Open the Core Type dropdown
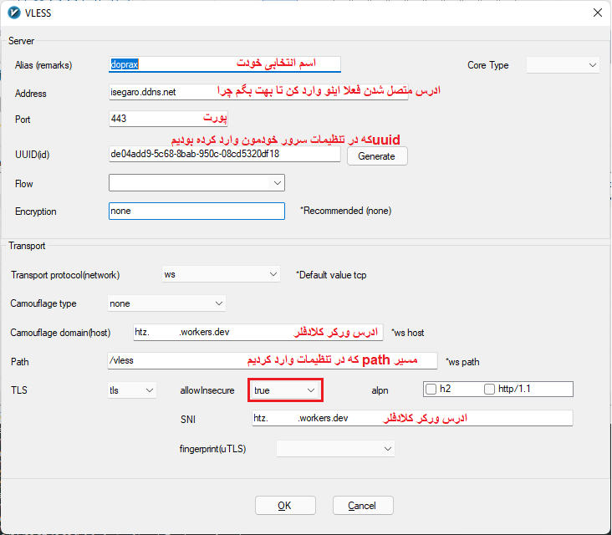The image size is (612, 535). 563,64
